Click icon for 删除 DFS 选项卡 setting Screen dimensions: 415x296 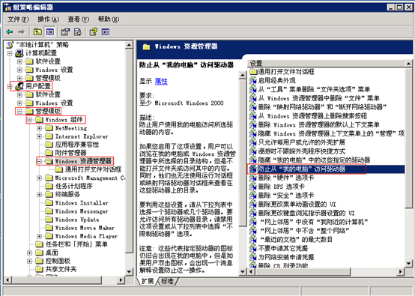coord(253,187)
